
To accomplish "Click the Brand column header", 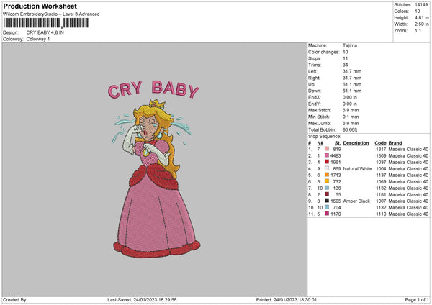I will (395, 143).
